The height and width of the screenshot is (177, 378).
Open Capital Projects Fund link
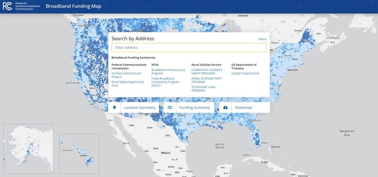[x=245, y=73]
